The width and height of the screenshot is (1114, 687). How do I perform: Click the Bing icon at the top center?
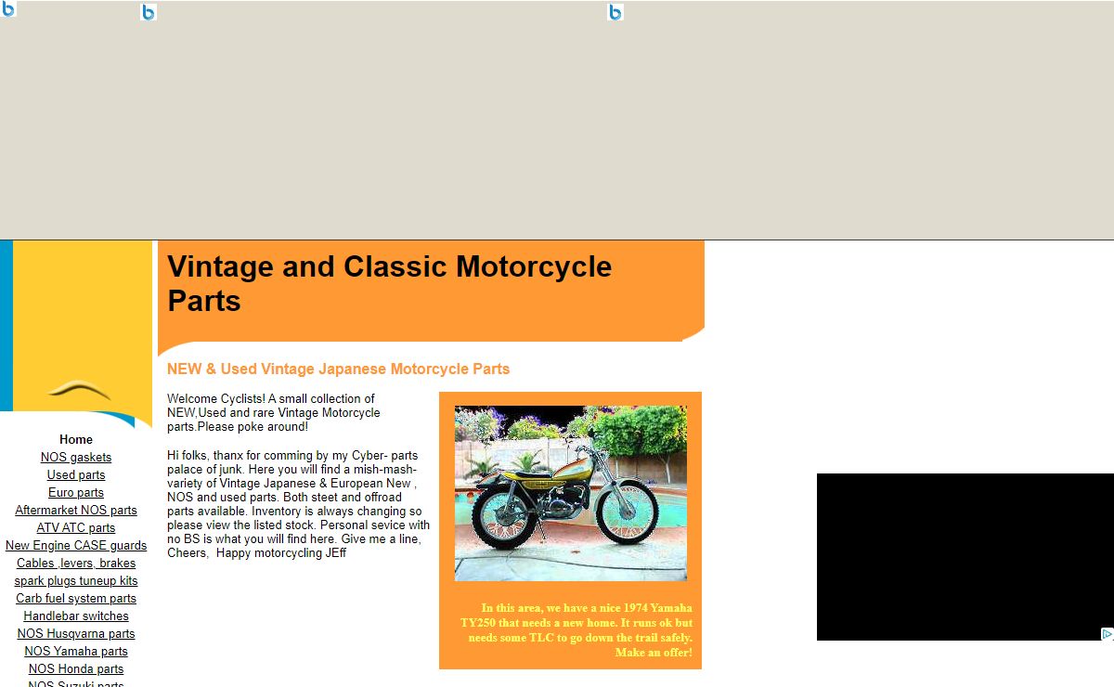615,12
